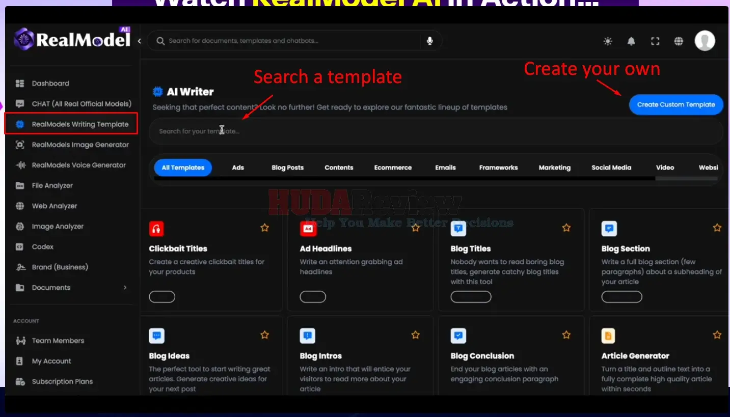Click the Team Members icon
The height and width of the screenshot is (417, 730).
click(20, 341)
